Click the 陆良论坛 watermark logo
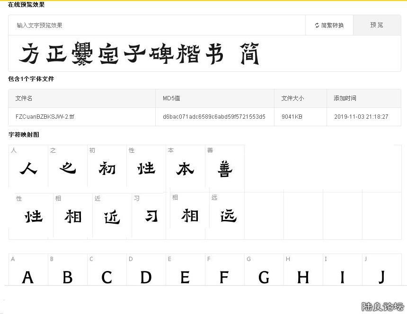This screenshot has height=314, width=407. 382,306
